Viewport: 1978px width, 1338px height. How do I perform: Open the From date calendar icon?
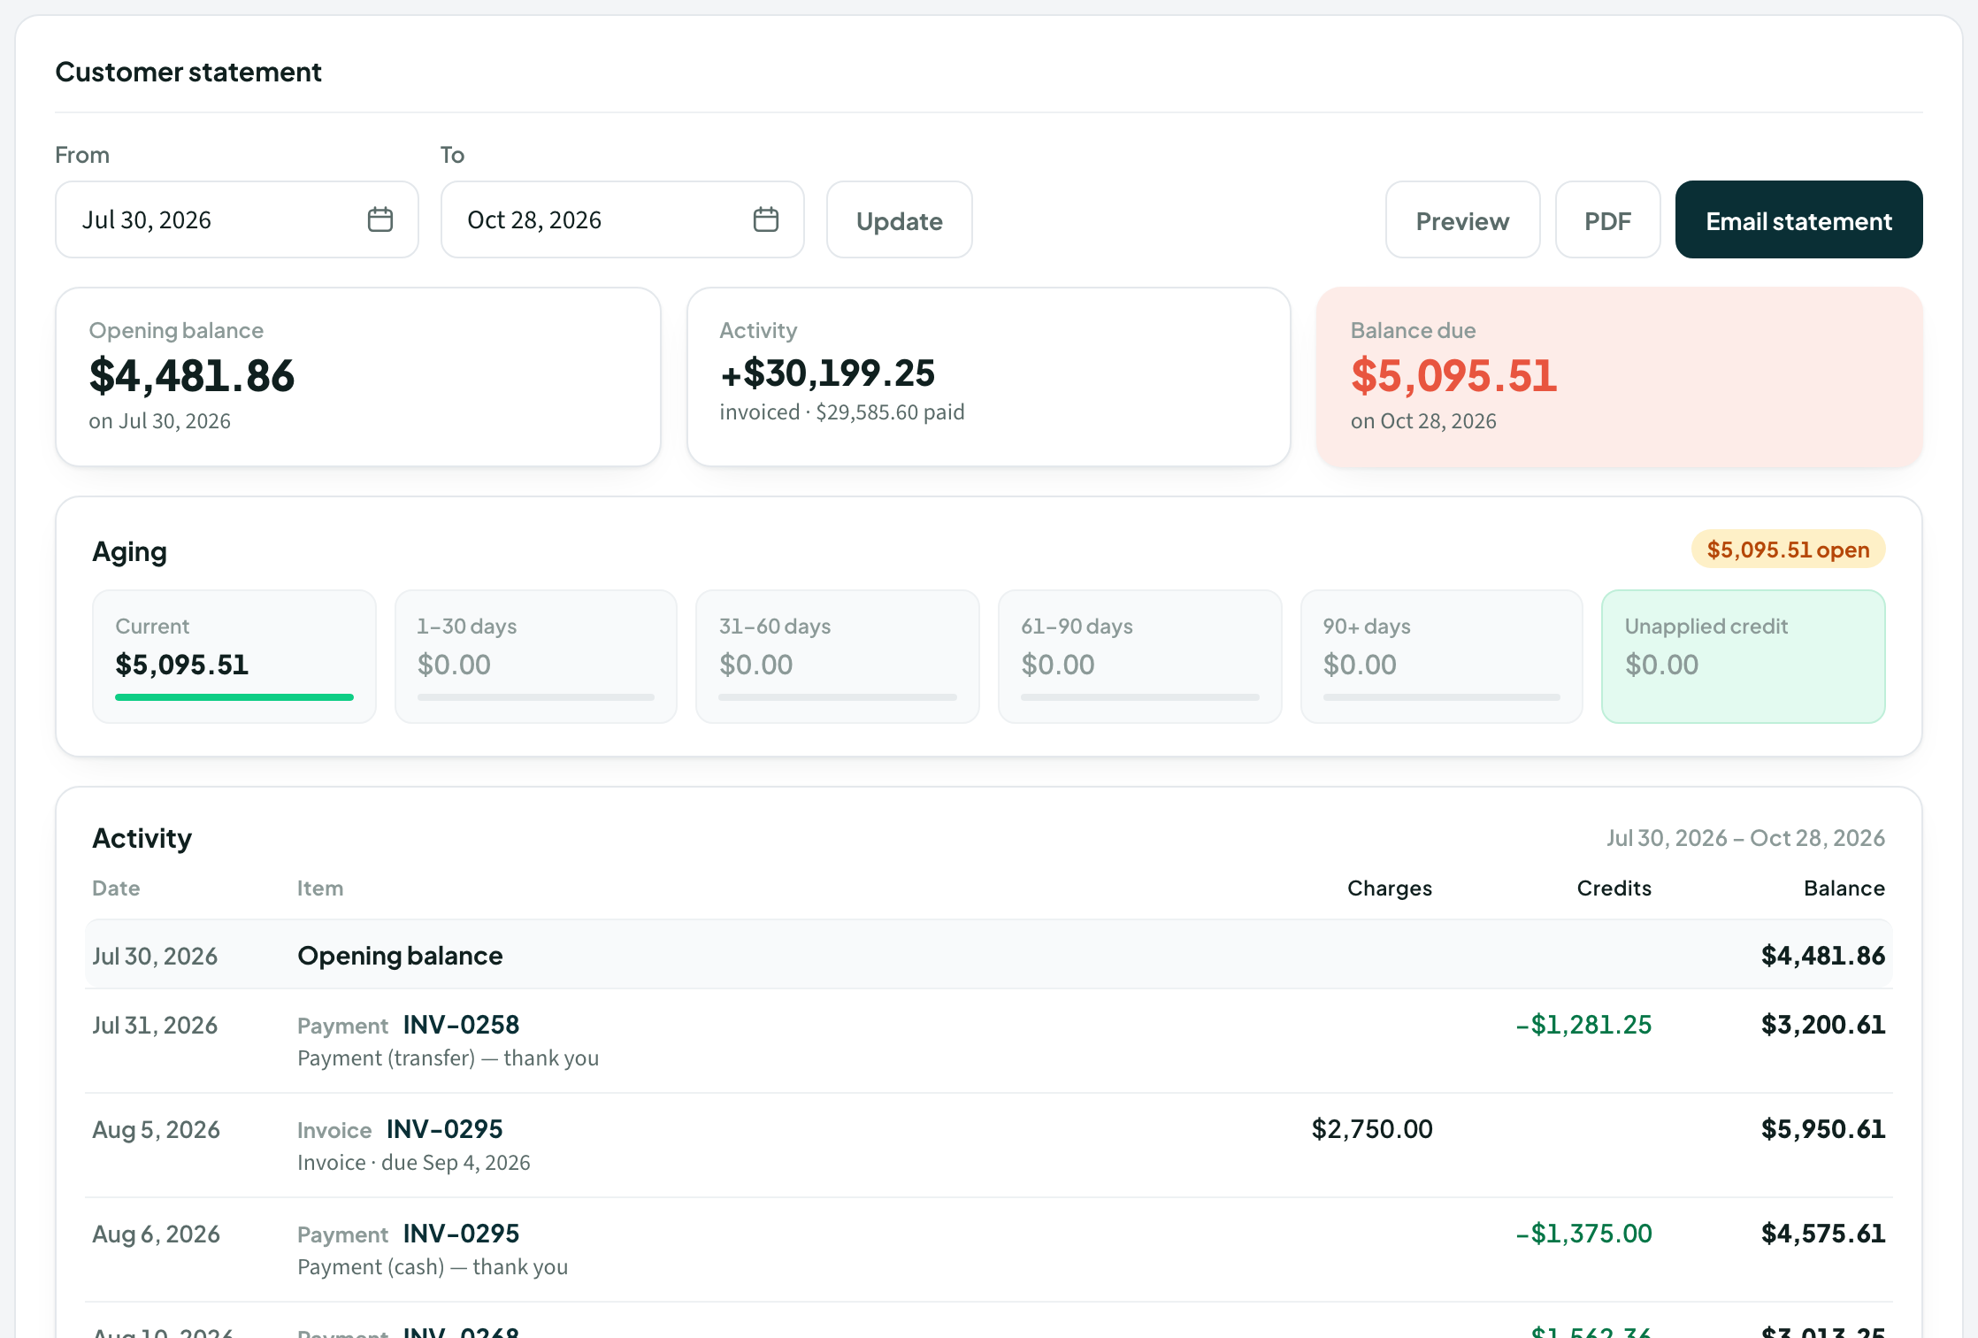380,219
